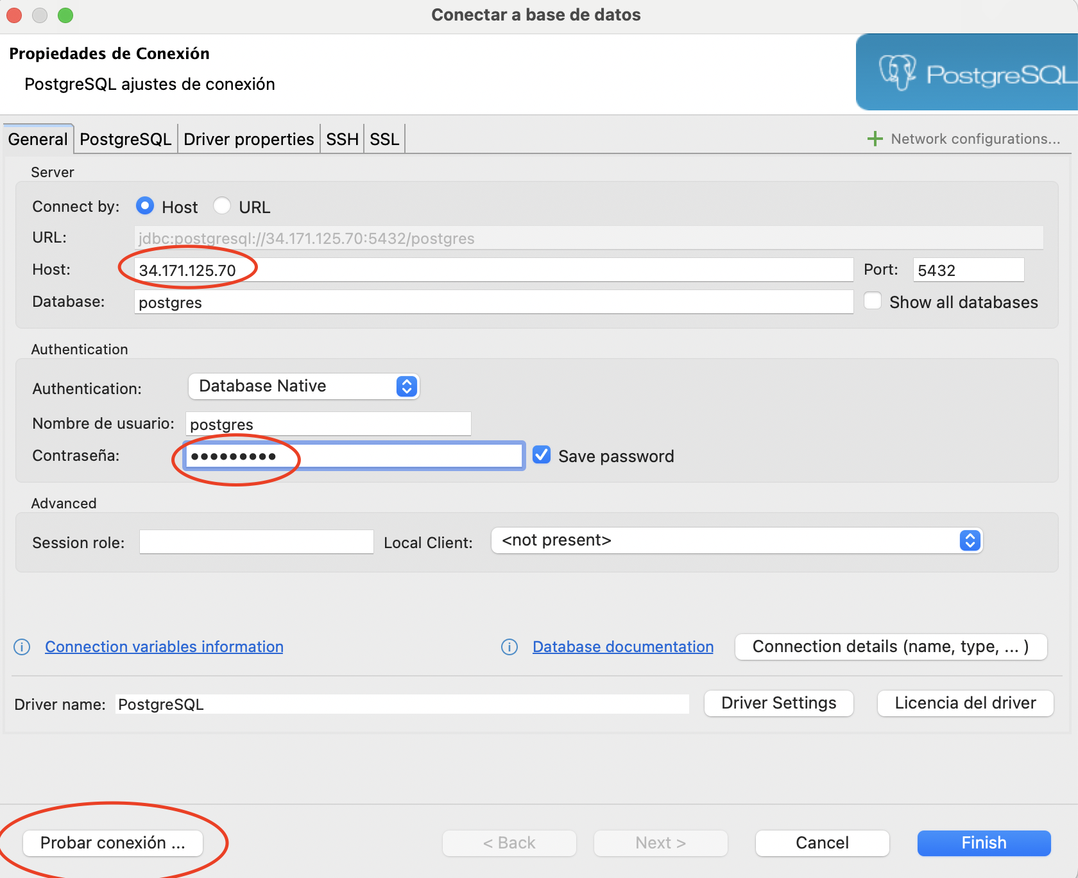Open the SSL tab
Screen dimensions: 1078x878
[384, 139]
